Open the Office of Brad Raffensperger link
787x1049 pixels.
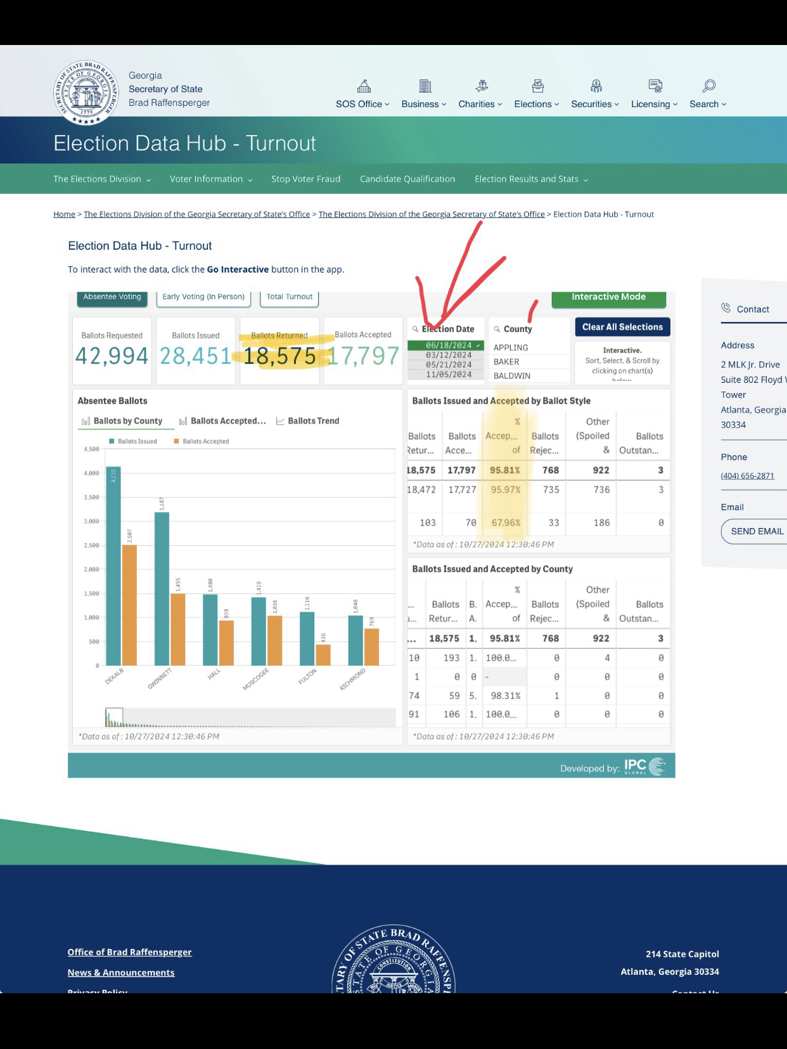click(129, 952)
